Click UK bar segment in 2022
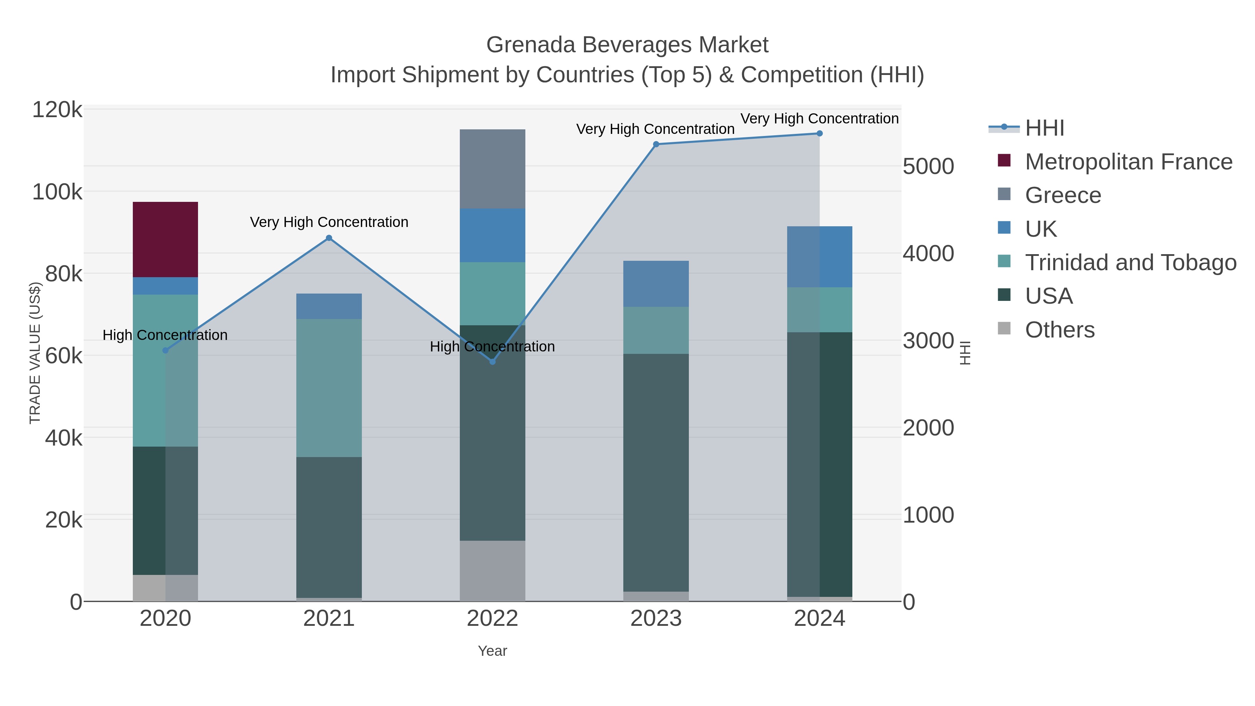Screen dimensions: 1255x706 pyautogui.click(x=493, y=235)
